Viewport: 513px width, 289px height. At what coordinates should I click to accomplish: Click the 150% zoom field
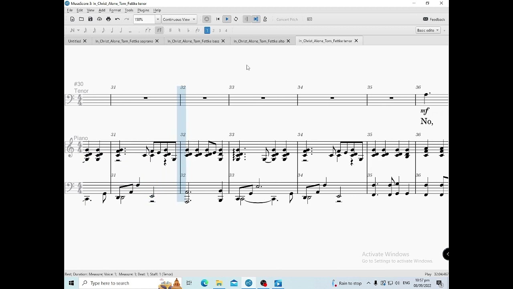(x=144, y=19)
